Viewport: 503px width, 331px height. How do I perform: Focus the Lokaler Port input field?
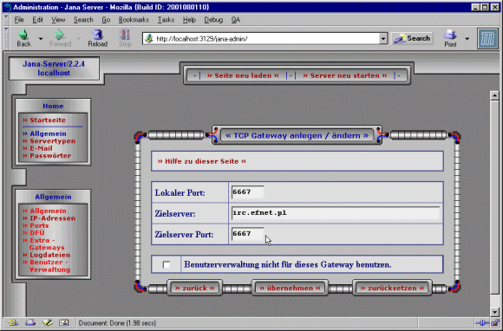click(247, 192)
